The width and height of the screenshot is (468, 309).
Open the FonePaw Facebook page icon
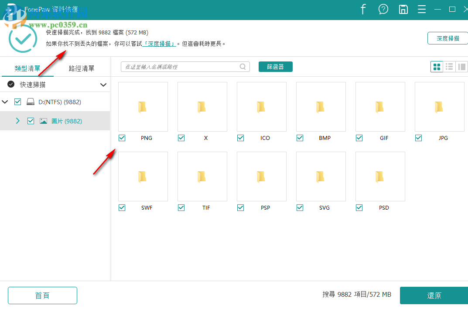pyautogui.click(x=363, y=9)
